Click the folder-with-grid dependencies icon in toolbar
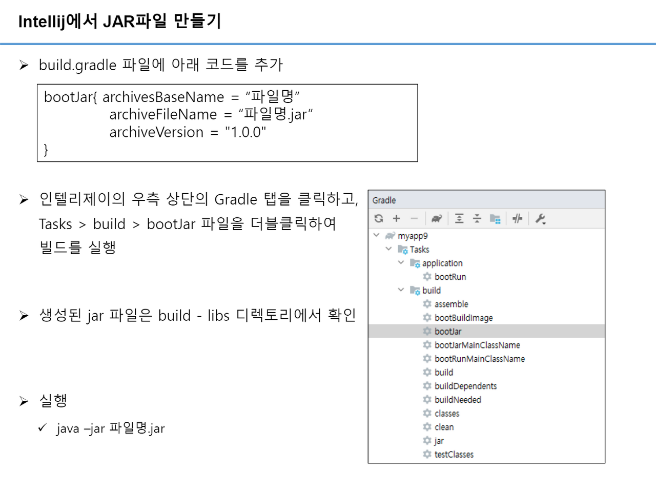The image size is (656, 492). pos(495,219)
